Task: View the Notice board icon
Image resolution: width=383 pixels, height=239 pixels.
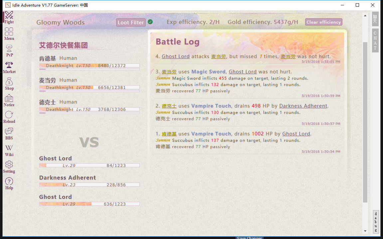Action: [9, 100]
